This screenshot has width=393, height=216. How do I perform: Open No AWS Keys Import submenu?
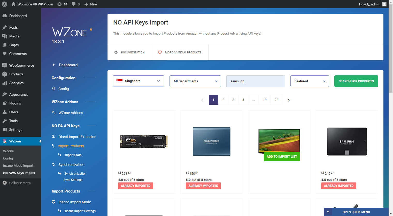pyautogui.click(x=19, y=173)
